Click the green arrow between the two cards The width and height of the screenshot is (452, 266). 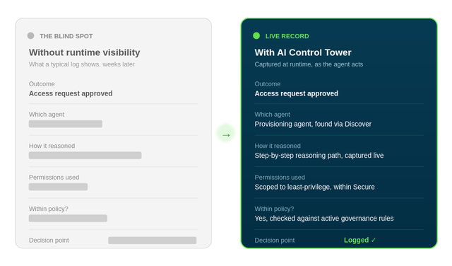point(226,135)
